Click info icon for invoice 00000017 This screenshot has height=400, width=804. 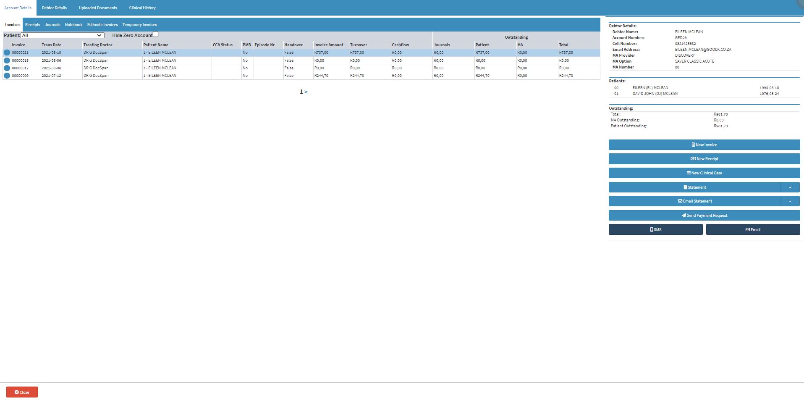[x=7, y=68]
